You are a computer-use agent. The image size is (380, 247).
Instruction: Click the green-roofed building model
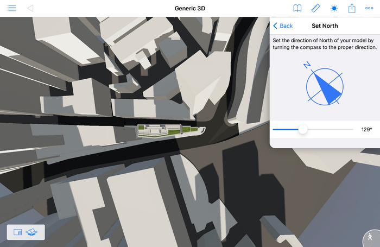coord(171,130)
